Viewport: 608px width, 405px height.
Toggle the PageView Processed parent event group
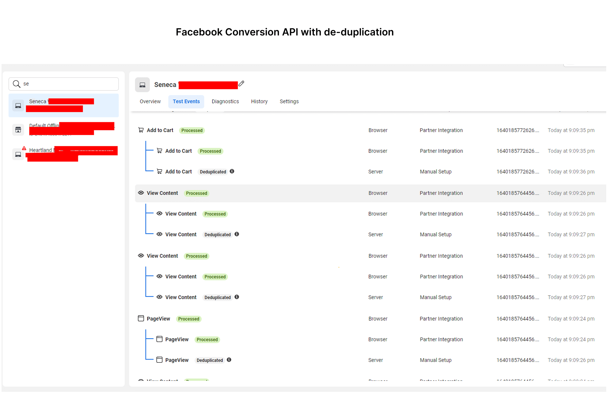[159, 319]
